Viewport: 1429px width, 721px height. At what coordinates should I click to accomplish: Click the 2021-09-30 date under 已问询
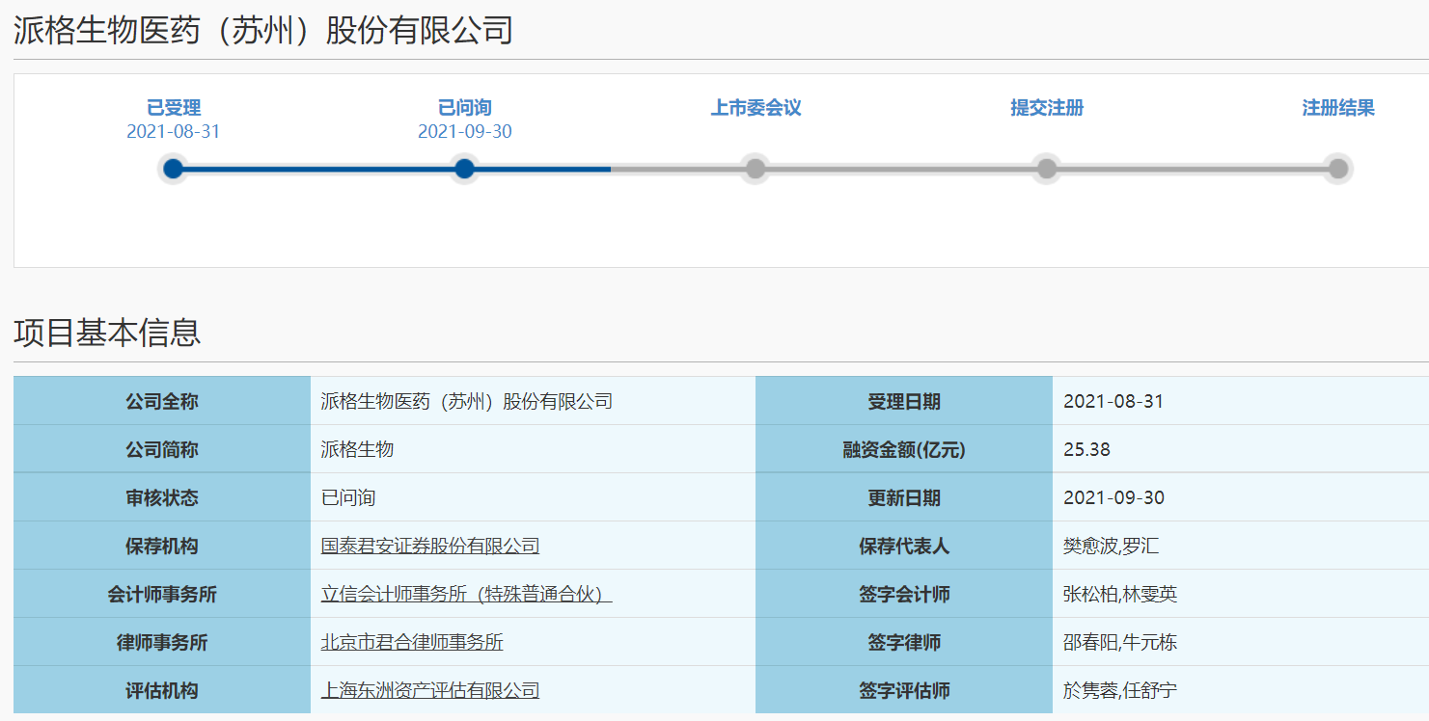pos(465,132)
